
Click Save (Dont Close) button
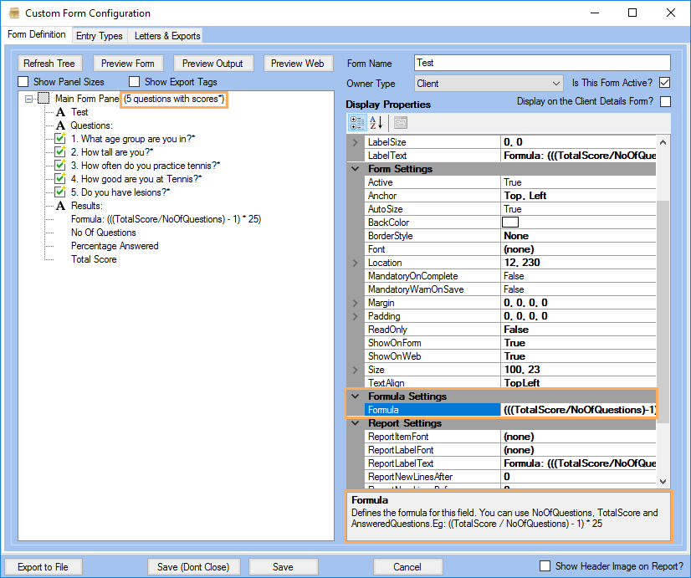(x=193, y=566)
